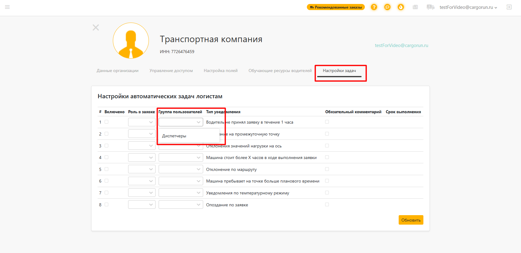Click the Рекомендованные заказы button
The width and height of the screenshot is (521, 253).
click(x=336, y=7)
